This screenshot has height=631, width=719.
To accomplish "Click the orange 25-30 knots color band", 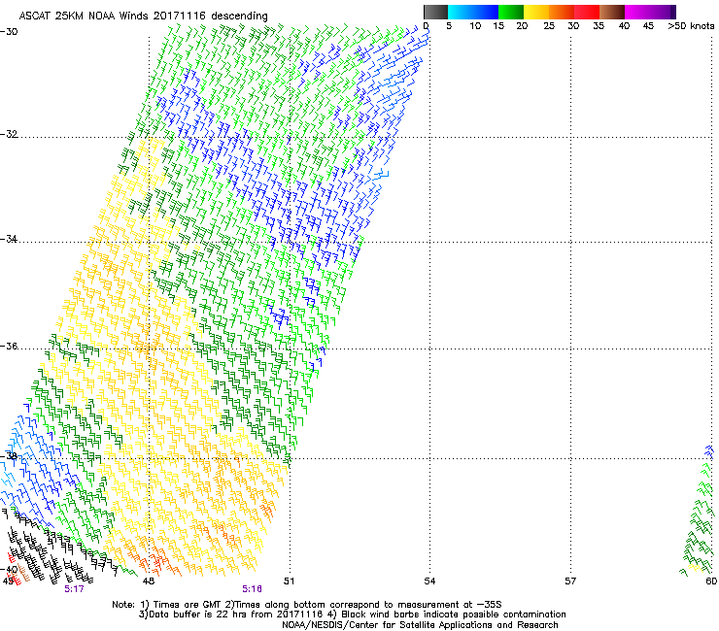I will (562, 12).
